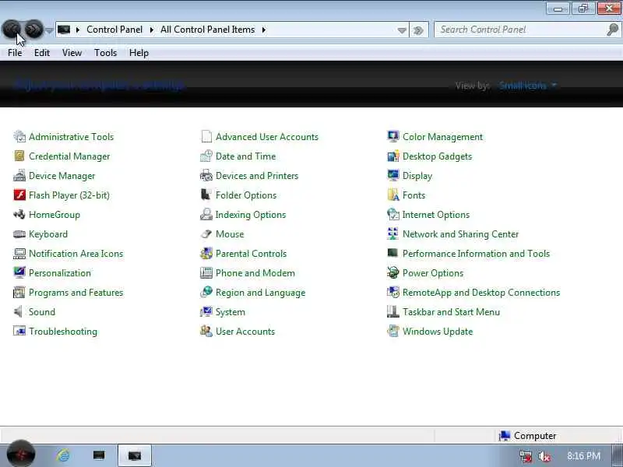The image size is (623, 467).
Task: Open Region and Language icon
Action: 206,293
